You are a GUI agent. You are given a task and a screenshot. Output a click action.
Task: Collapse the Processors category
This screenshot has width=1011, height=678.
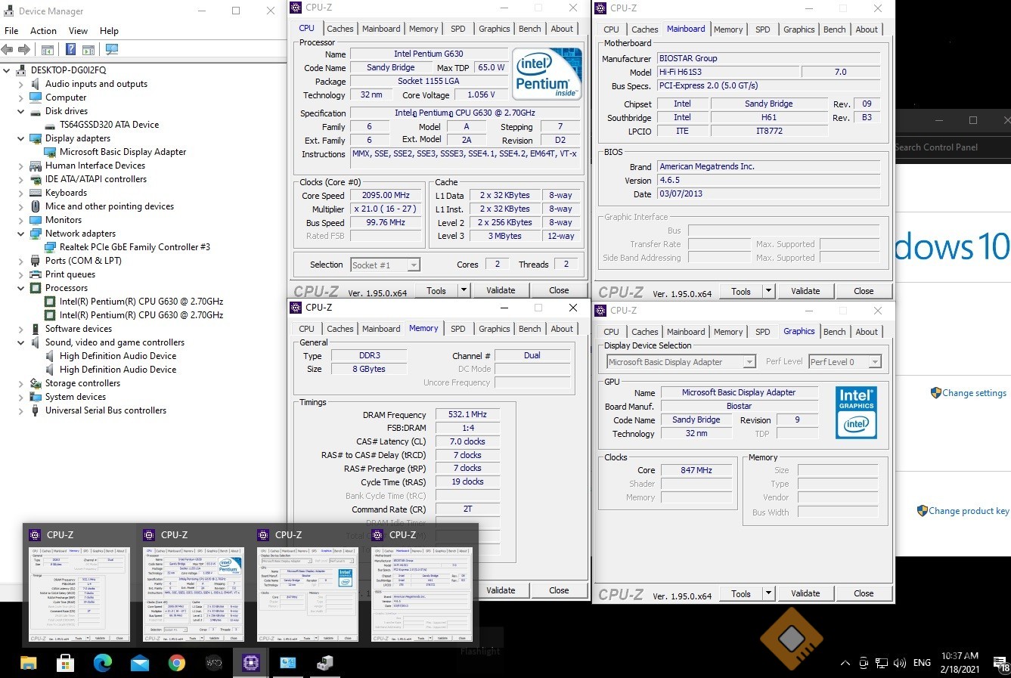click(x=21, y=288)
